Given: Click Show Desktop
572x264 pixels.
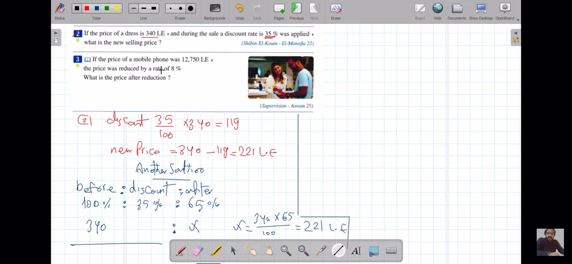Looking at the screenshot, I should pos(481,11).
